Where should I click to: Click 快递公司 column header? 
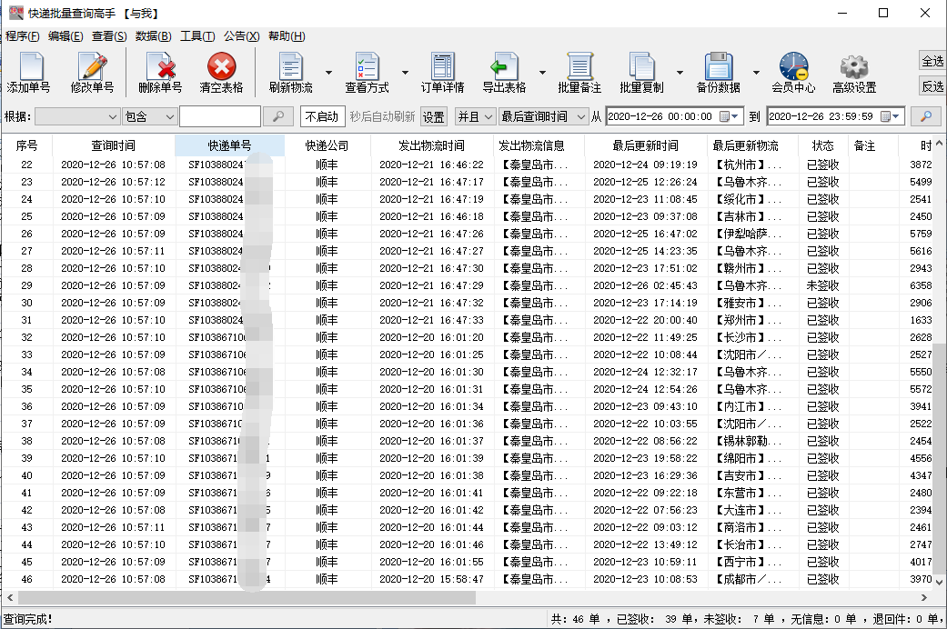pos(327,145)
